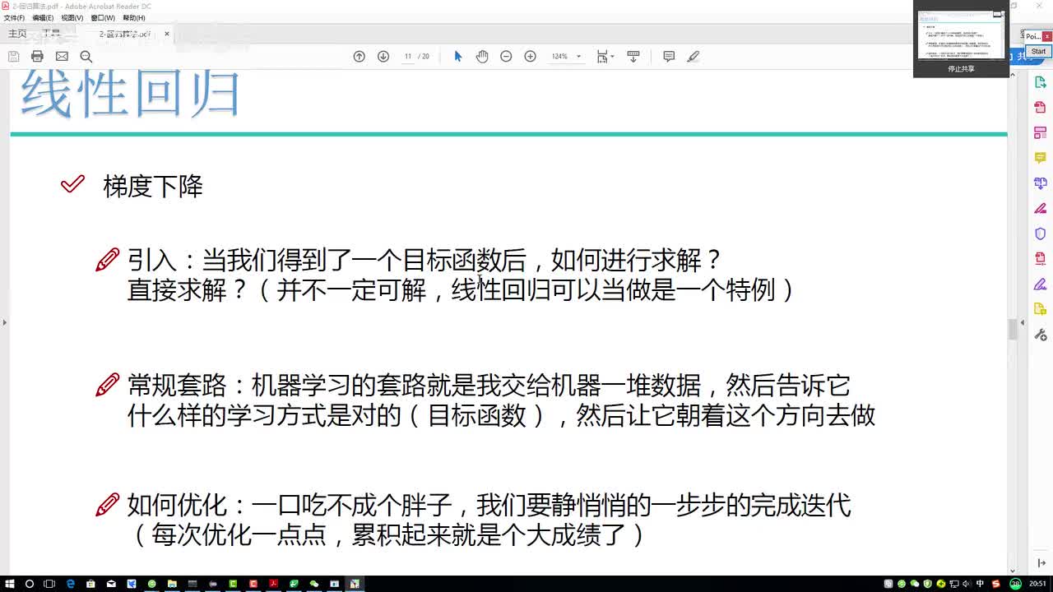1053x592 pixels.
Task: Launch Edge browser from taskbar
Action: [x=70, y=584]
